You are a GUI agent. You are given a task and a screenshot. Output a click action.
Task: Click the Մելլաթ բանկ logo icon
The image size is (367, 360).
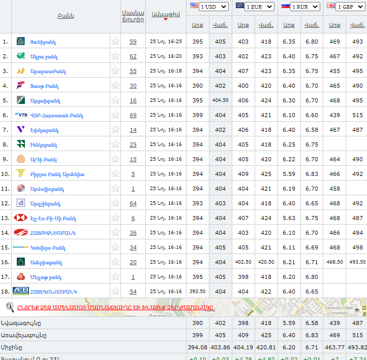[21, 276]
